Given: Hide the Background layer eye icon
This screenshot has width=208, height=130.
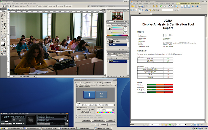Looking at the screenshot, I should tap(108, 61).
